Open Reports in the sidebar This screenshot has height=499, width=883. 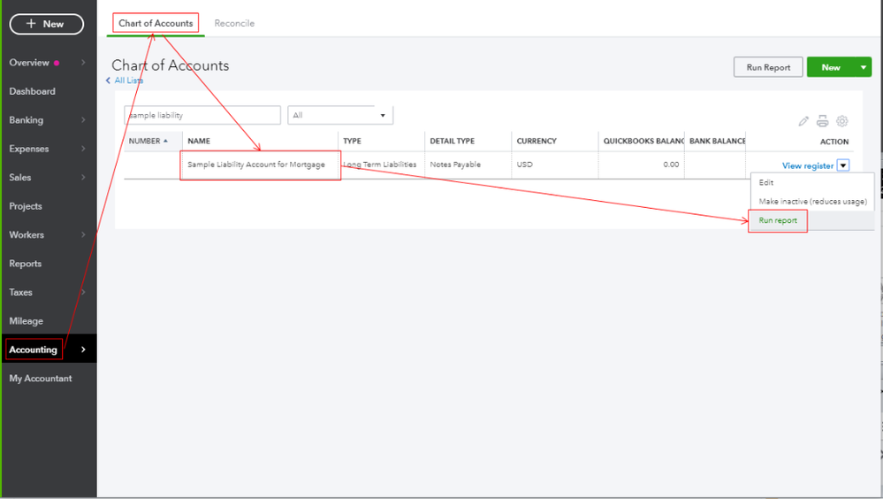tap(26, 264)
